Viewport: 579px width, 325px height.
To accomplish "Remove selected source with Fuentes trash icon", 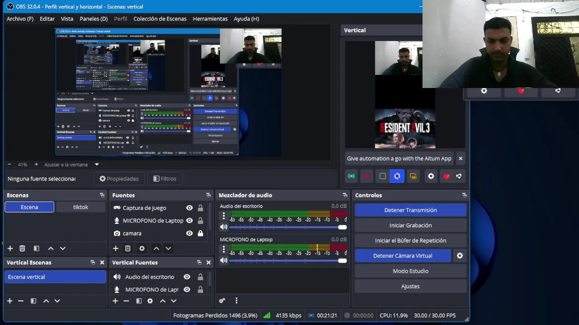I will (128, 248).
